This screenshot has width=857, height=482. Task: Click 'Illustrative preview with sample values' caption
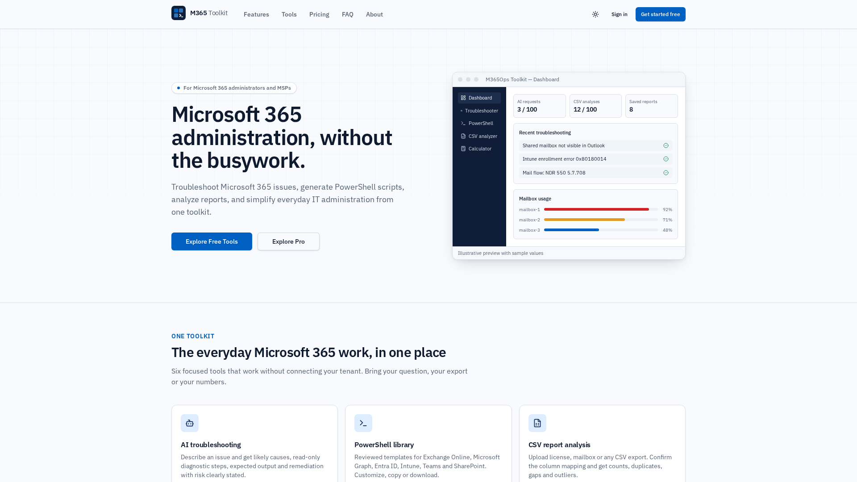[500, 253]
